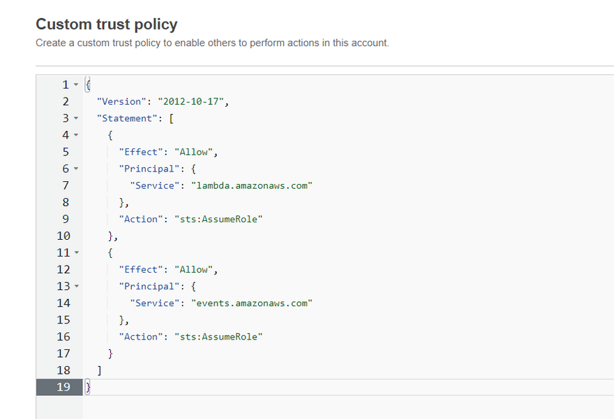This screenshot has height=419, width=614.
Task: Click the Custom trust policy heading
Action: tap(107, 24)
